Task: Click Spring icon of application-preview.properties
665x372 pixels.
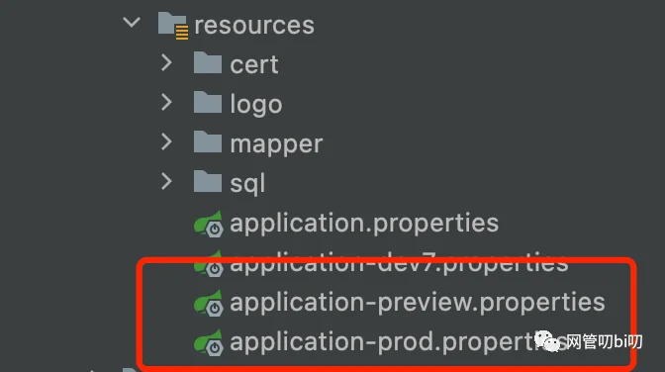Action: 209,303
